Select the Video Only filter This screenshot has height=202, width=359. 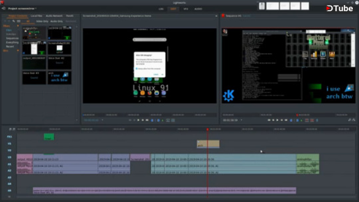(42, 21)
